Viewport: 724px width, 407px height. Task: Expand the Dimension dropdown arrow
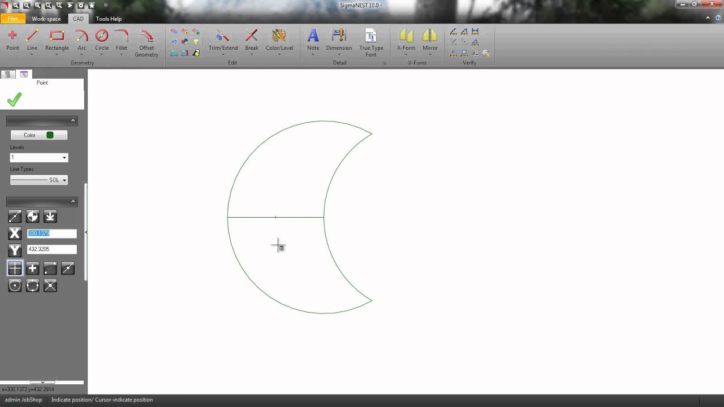click(x=339, y=55)
